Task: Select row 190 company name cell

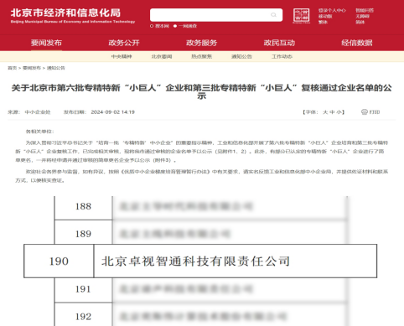Action: click(236, 261)
